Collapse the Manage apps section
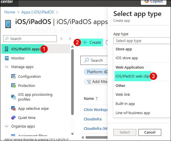This screenshot has height=141, width=171. 7,67
